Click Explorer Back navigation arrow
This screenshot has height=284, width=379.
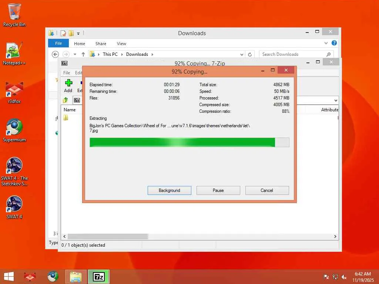pos(56,54)
